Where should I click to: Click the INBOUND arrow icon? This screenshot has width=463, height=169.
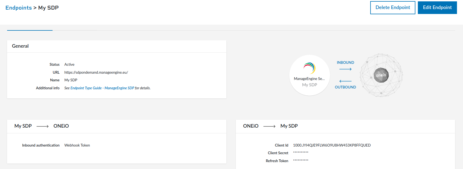tap(345, 69)
